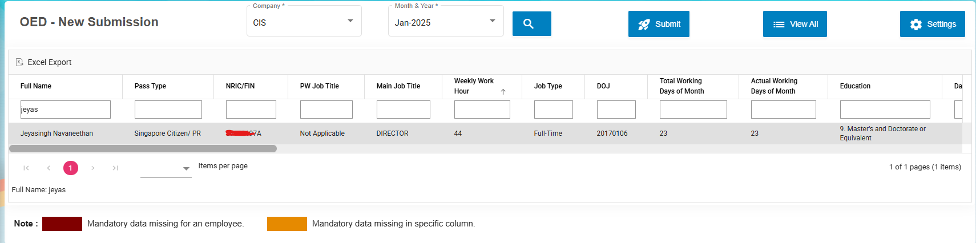Click the Excel Export icon

pyautogui.click(x=19, y=62)
